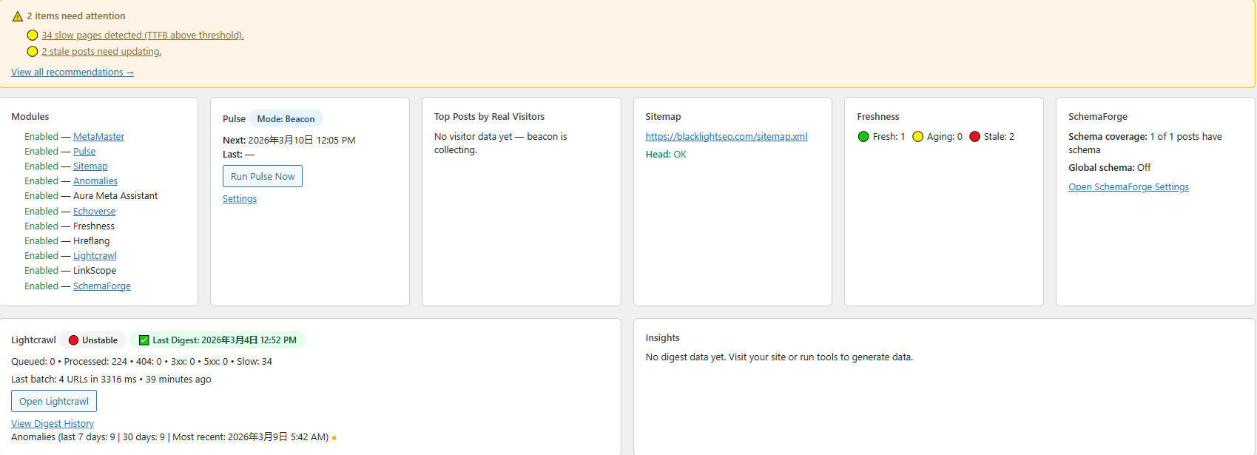Image resolution: width=1257 pixels, height=455 pixels.
Task: Click the small orange dot after anomalies line
Action: point(334,438)
